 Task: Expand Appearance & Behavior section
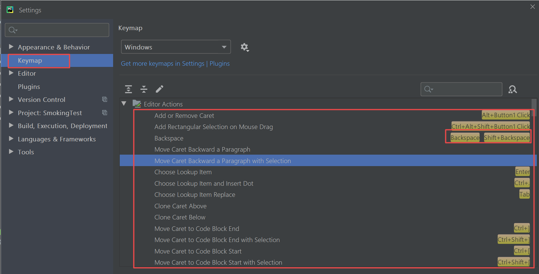(11, 46)
